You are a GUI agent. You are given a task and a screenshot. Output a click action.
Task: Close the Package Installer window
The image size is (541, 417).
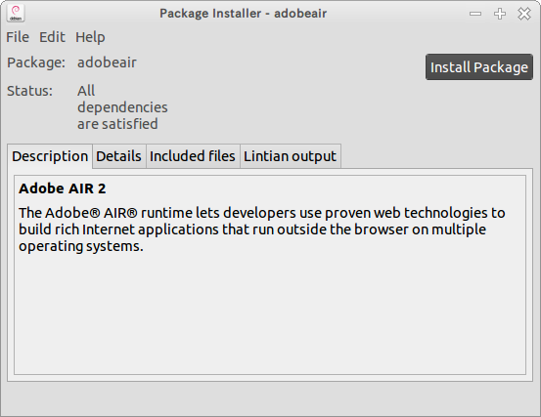[x=524, y=14]
